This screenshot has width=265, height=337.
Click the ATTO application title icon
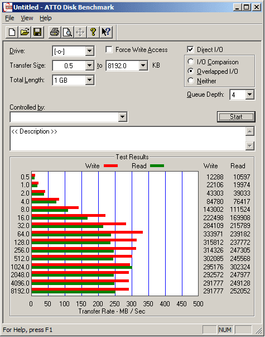pyautogui.click(x=8, y=7)
